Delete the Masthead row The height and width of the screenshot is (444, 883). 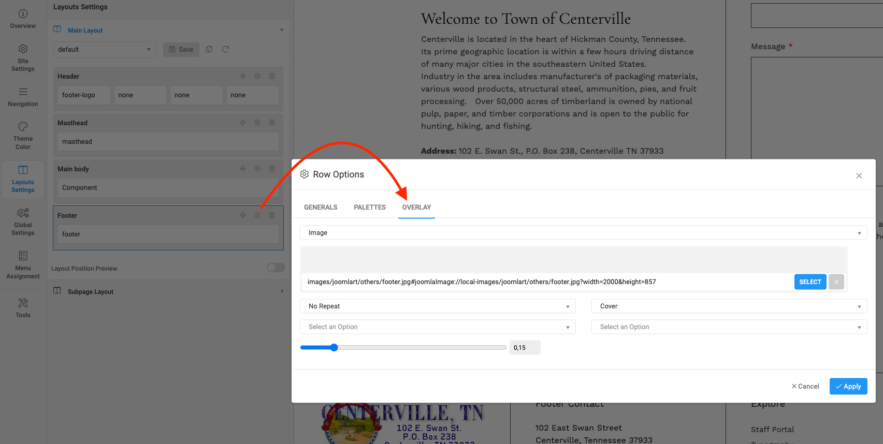coord(272,123)
